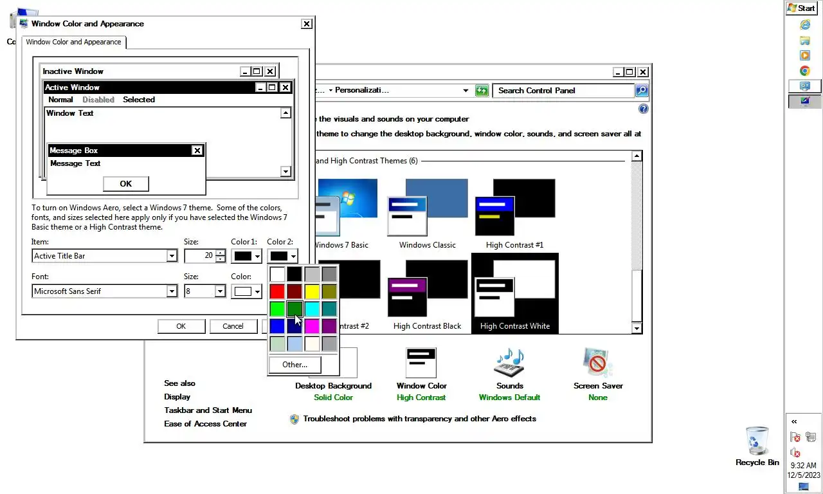Click the theme list scroll-down arrow

(x=637, y=329)
